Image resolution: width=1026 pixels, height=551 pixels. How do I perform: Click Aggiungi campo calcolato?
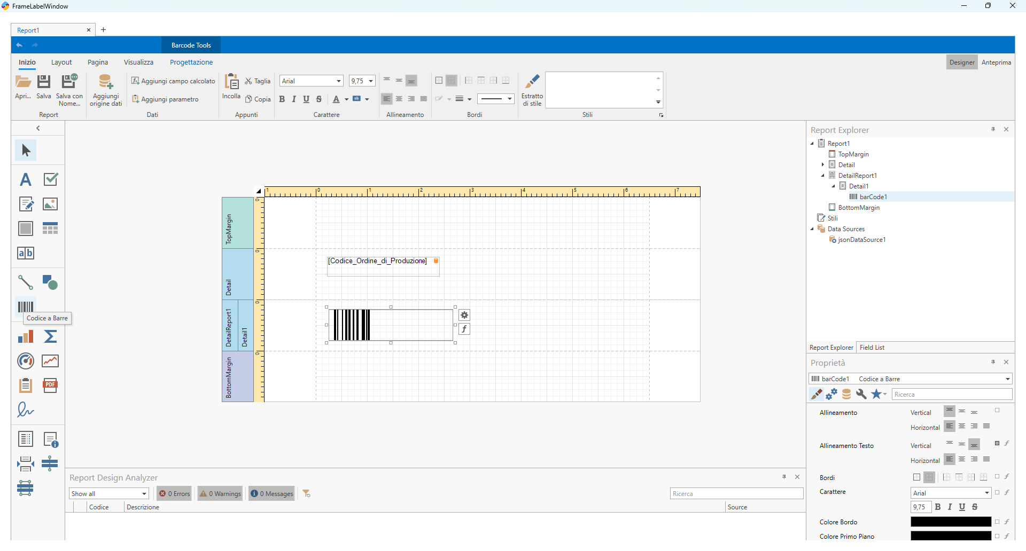click(x=173, y=81)
